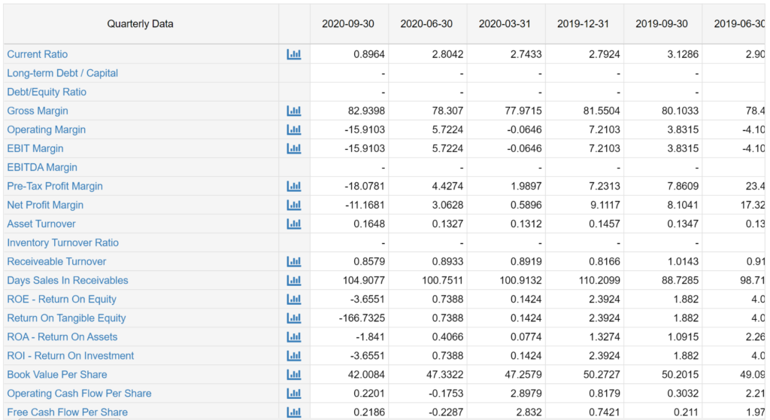Open Return On Tangible Equity link
Screen dimensions: 770x420
66,318
